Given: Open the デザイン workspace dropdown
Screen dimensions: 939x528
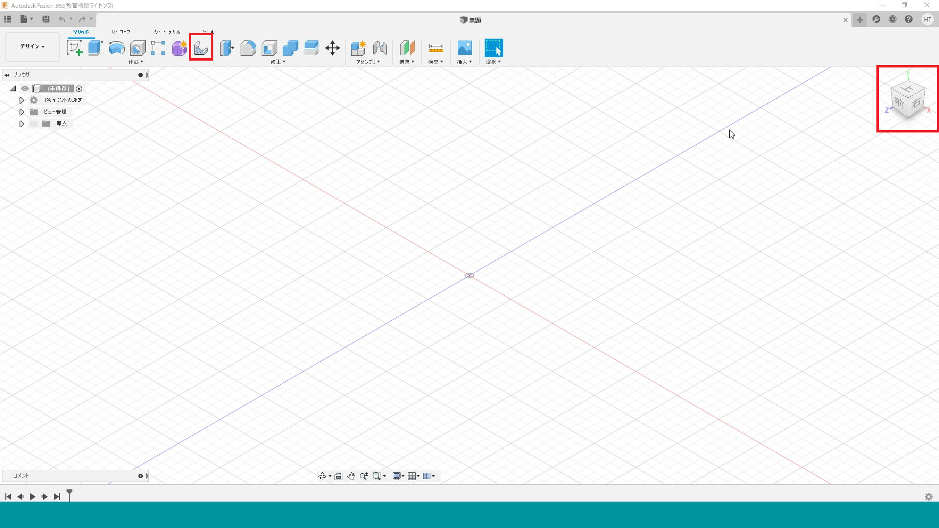Looking at the screenshot, I should [x=32, y=46].
